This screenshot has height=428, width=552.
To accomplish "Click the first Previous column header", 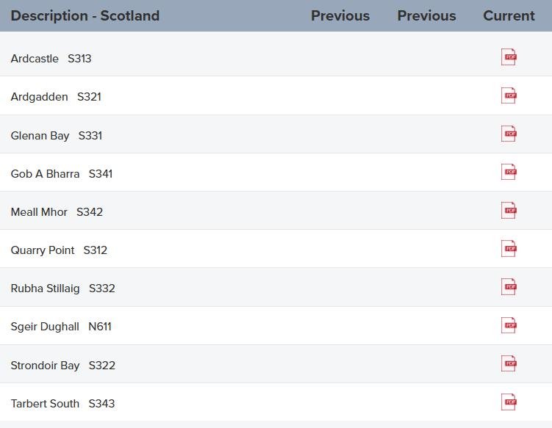I will coord(340,15).
